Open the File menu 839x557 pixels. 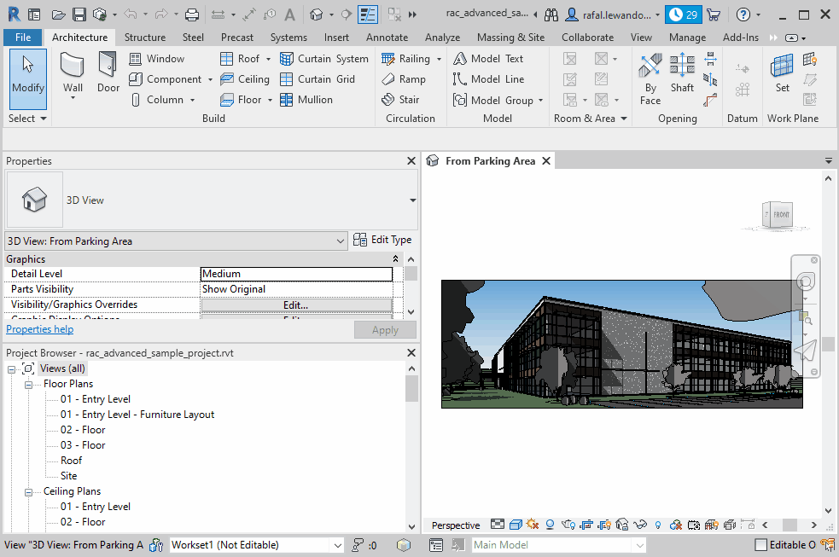[22, 38]
